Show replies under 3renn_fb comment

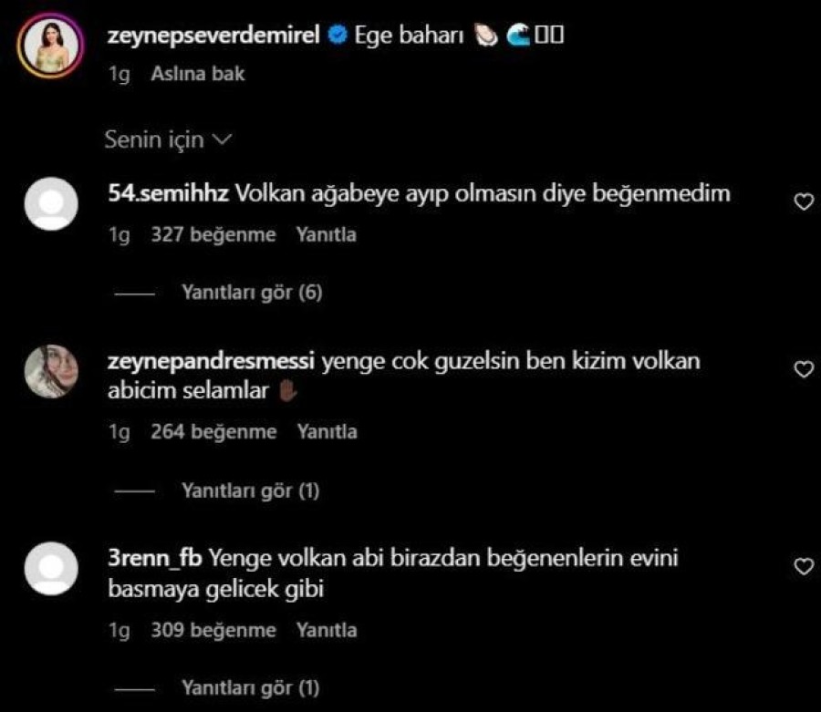pyautogui.click(x=250, y=688)
